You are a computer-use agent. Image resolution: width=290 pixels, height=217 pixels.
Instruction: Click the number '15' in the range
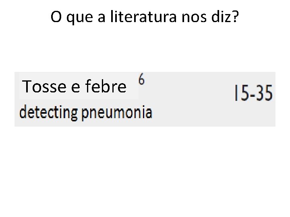coord(242,93)
